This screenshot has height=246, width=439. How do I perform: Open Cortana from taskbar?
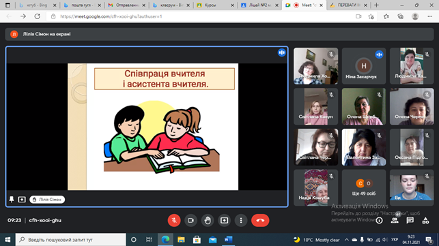[x=134, y=240]
